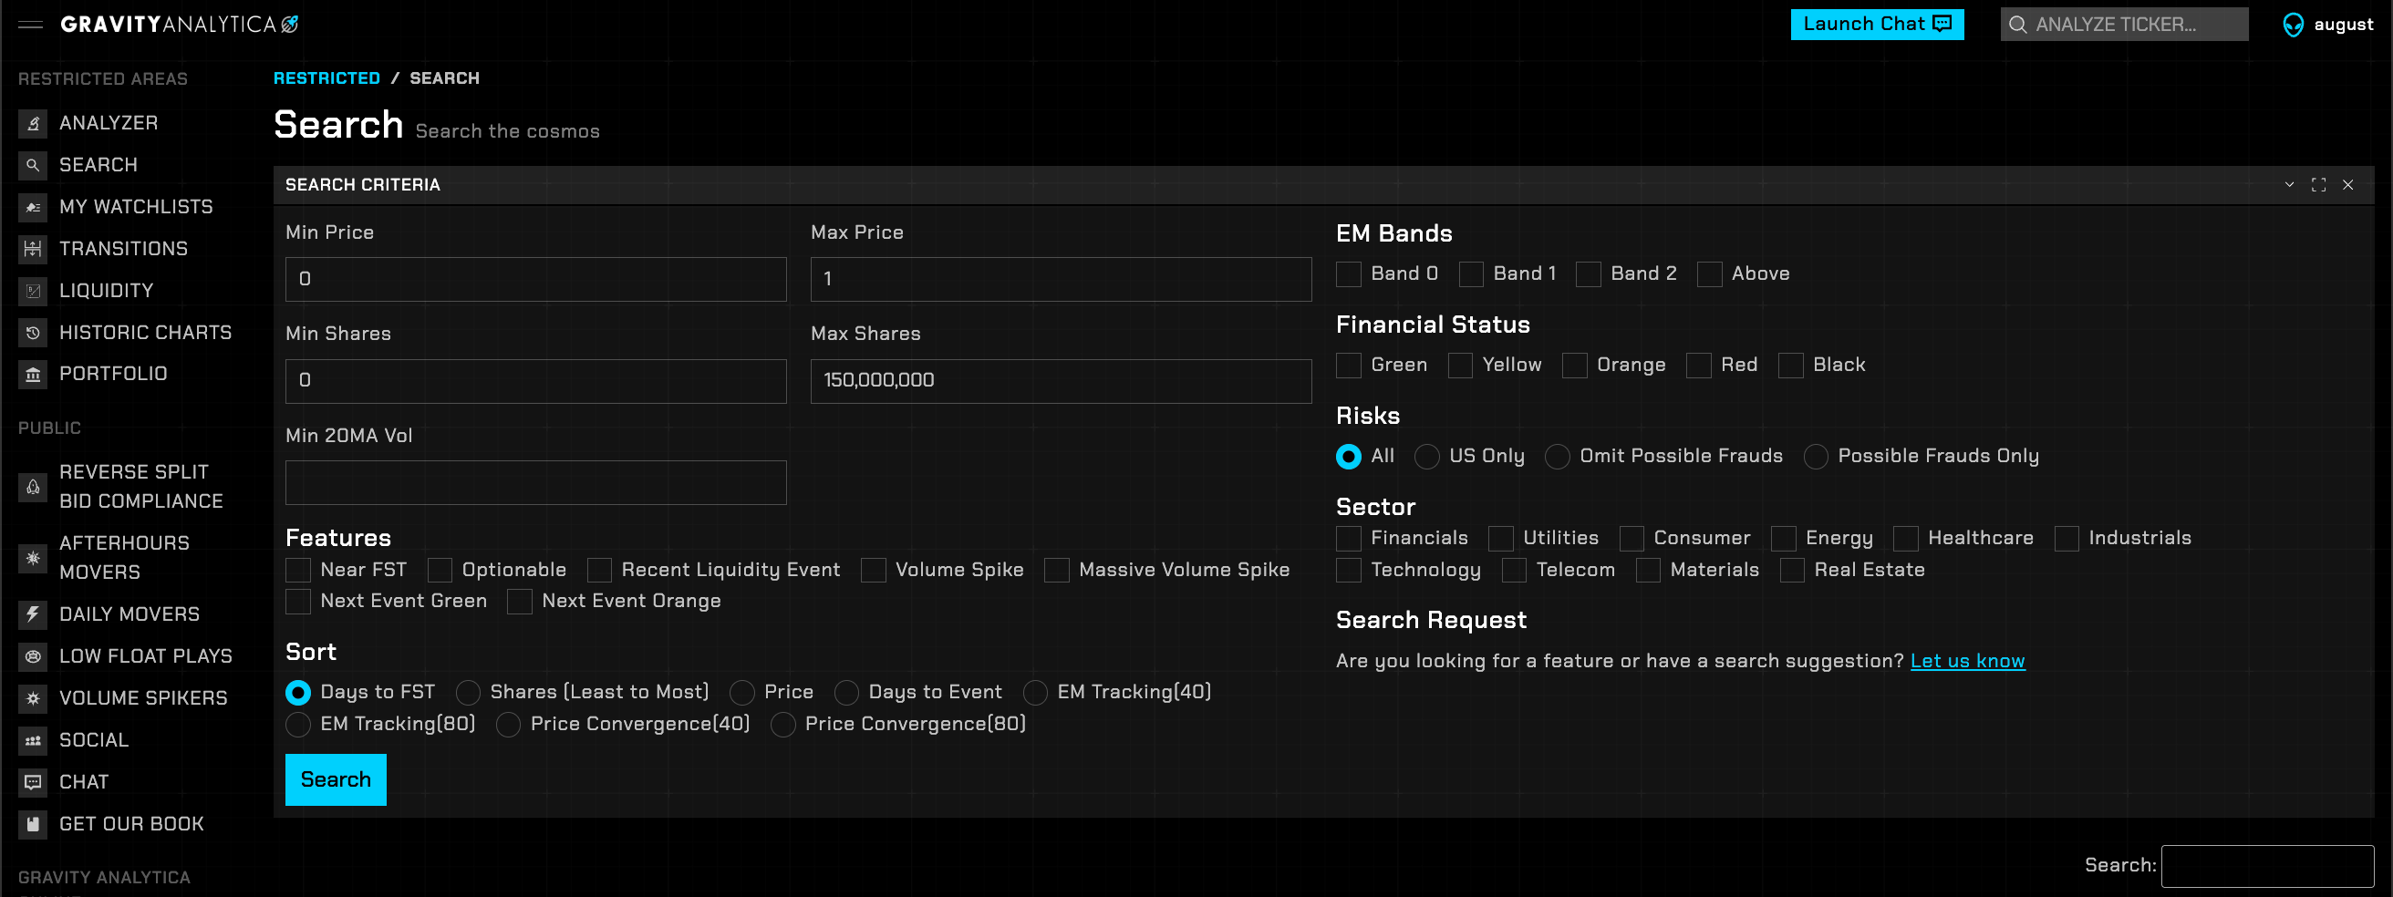Follow the Let us know link
The height and width of the screenshot is (897, 2393).
pos(1966,661)
